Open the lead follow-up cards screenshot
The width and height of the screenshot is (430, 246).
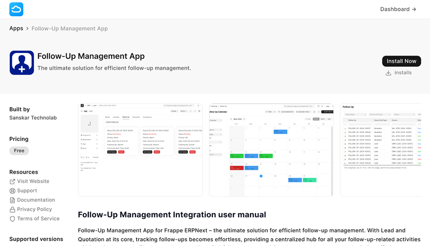pyautogui.click(x=140, y=149)
